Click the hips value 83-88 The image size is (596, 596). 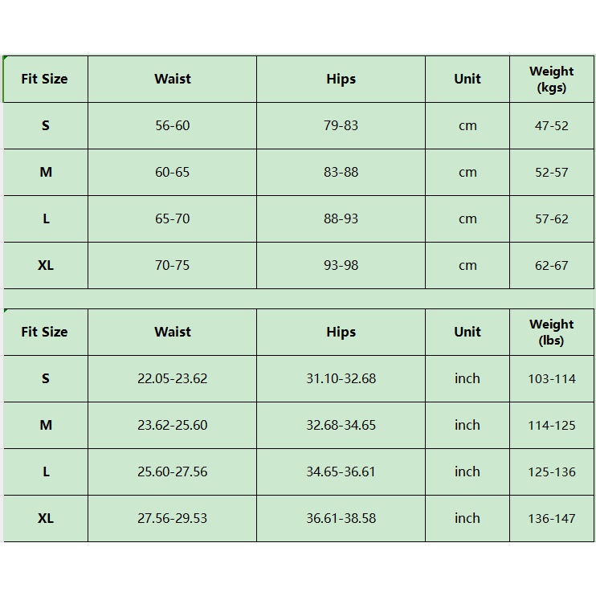[341, 172]
